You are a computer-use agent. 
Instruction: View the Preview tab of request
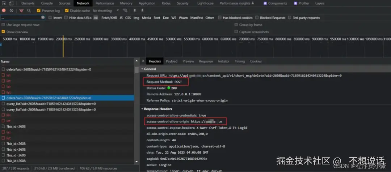pos(188,61)
